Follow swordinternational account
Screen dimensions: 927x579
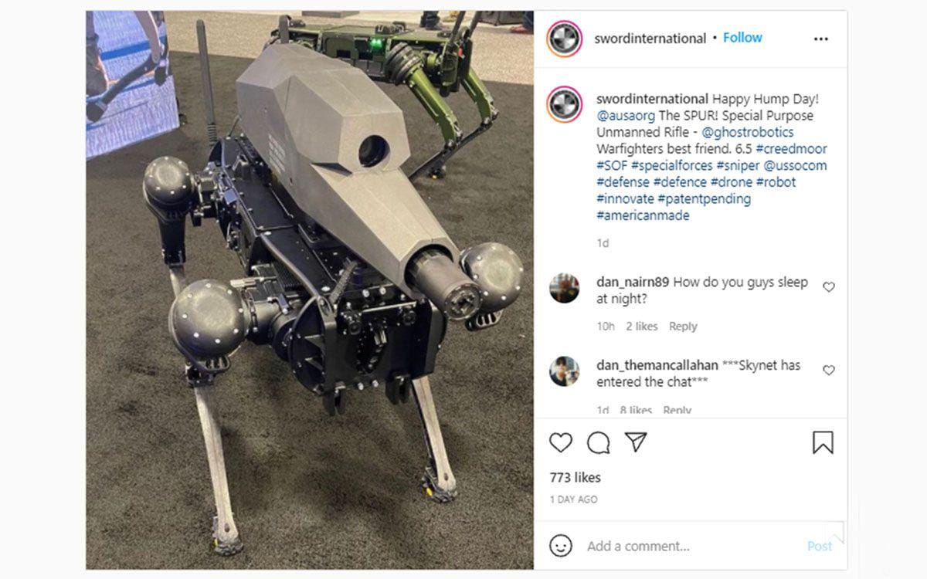pos(742,38)
